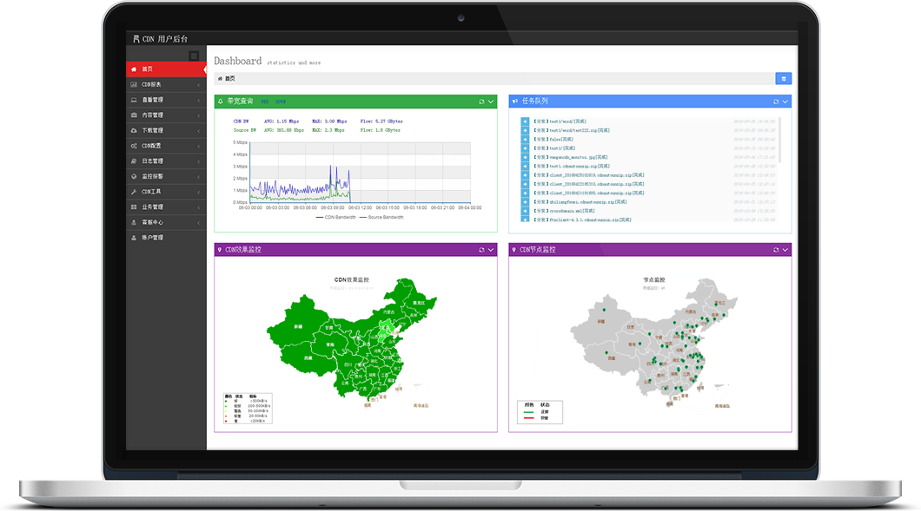Image resolution: width=921 pixels, height=511 pixels.
Task: Toggle CDN Bandwidth series in chart legend
Action: click(x=335, y=217)
